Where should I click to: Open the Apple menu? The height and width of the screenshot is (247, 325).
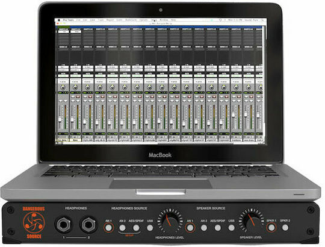pos(58,20)
